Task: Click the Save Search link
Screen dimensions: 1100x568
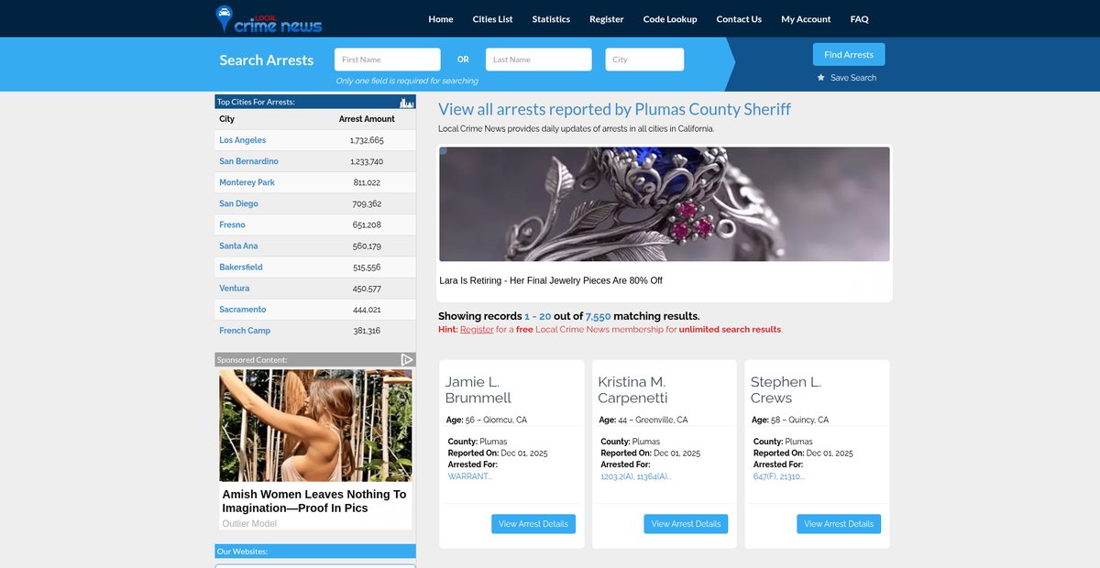Action: point(853,78)
